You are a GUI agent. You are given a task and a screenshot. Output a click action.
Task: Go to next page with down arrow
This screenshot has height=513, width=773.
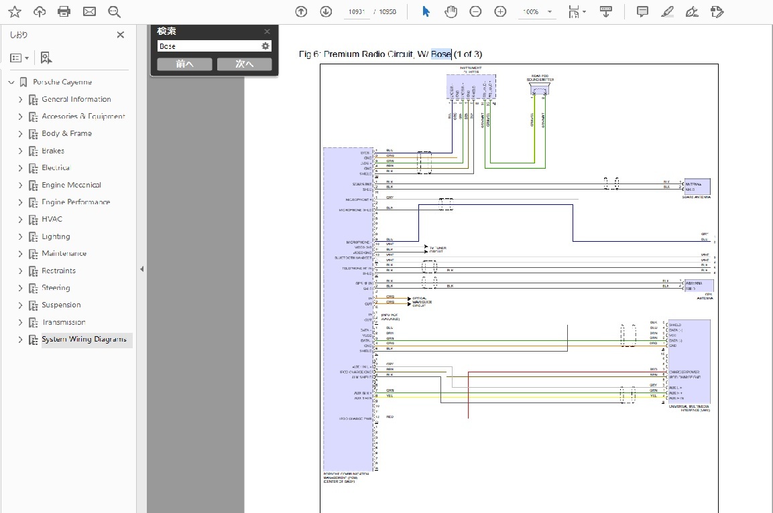point(326,11)
